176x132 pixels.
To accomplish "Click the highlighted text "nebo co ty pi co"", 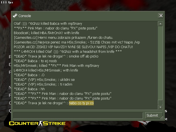I will 81,103.
